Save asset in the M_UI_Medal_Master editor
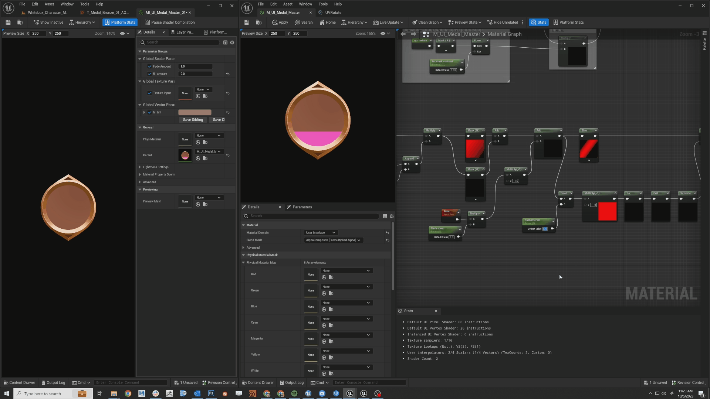 coord(247,23)
